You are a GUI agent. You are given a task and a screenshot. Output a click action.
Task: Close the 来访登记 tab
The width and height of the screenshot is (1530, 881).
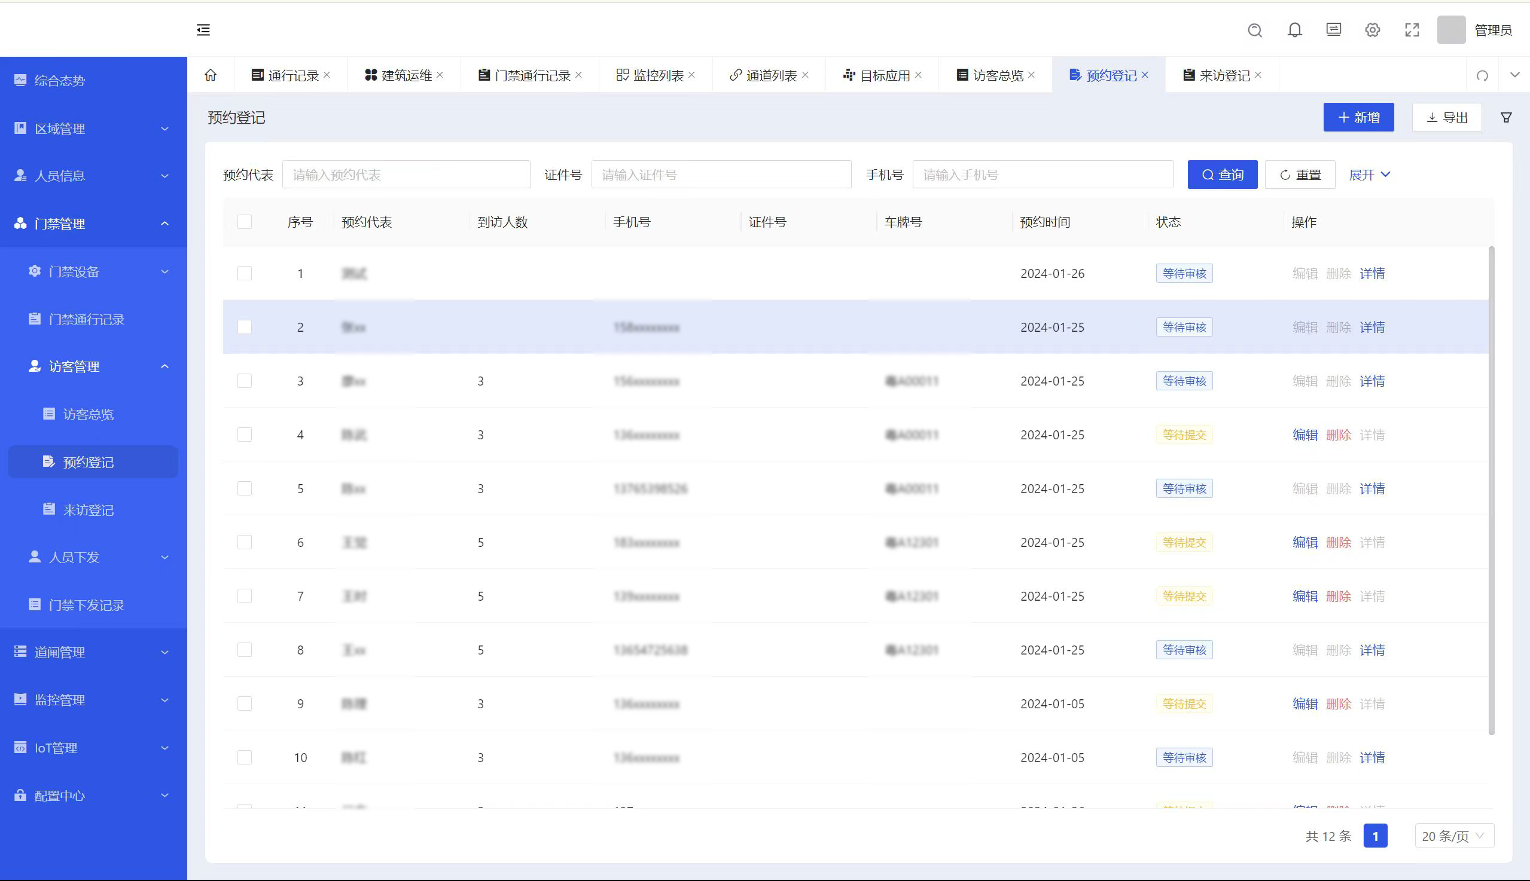(x=1258, y=75)
